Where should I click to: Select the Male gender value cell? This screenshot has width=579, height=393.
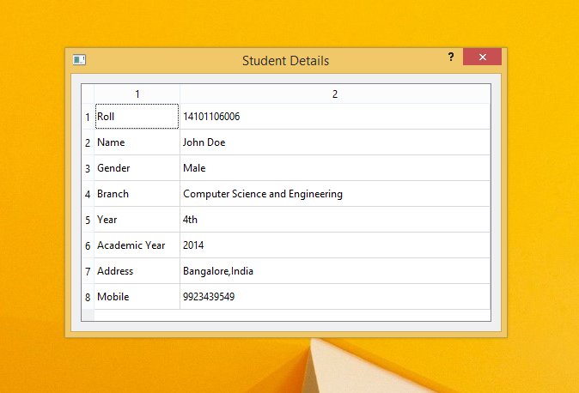(x=335, y=168)
